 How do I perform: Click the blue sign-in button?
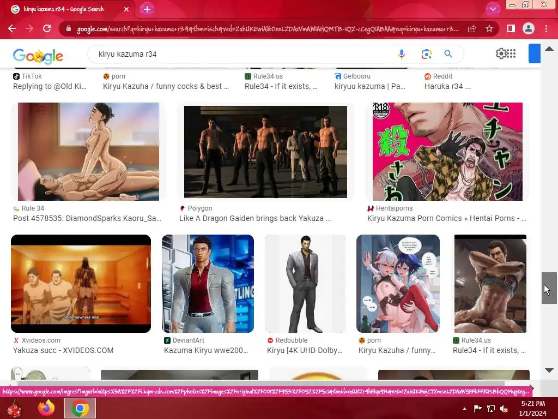(x=535, y=53)
